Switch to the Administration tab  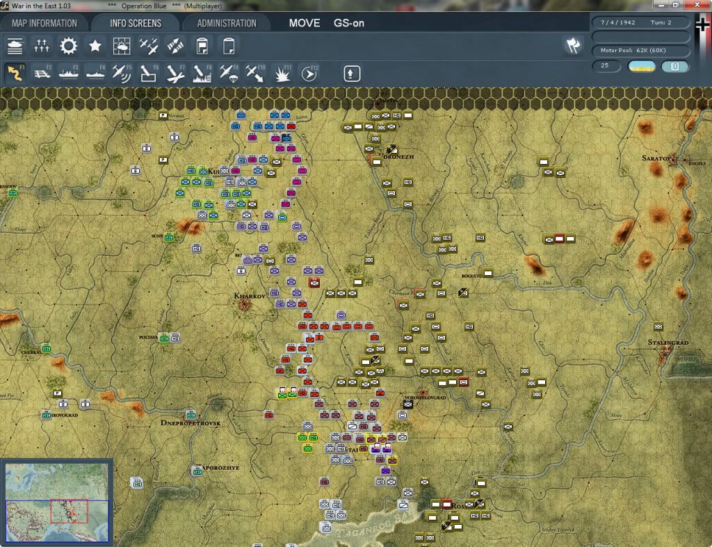(227, 23)
